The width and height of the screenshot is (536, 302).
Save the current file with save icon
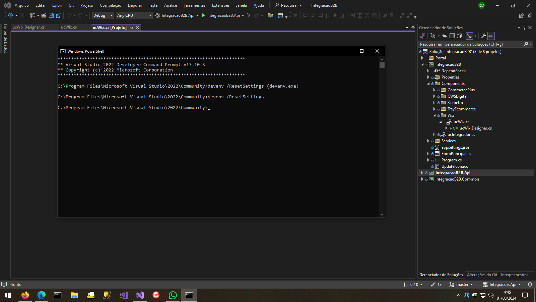pos(51,15)
